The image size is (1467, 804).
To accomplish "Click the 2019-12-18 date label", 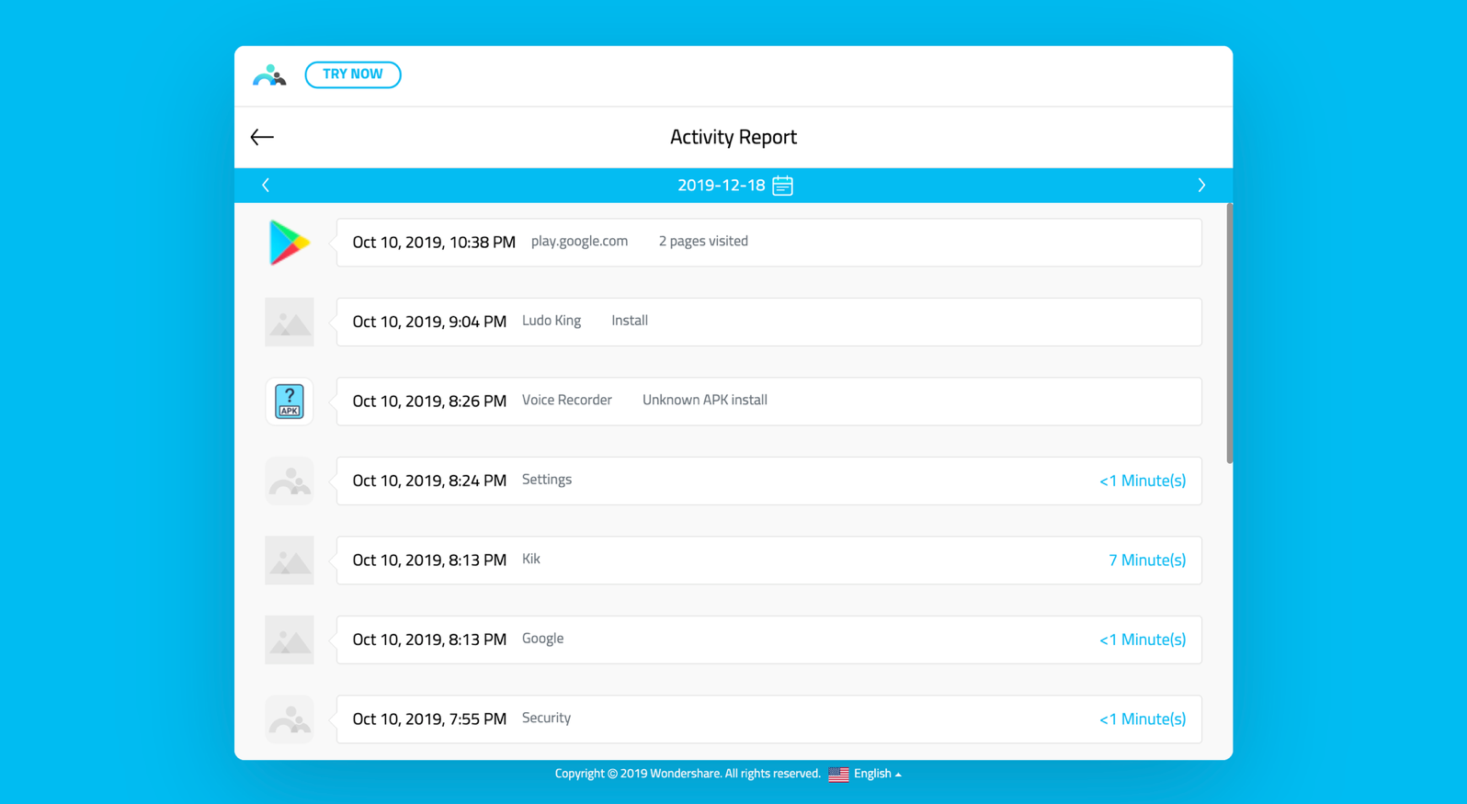I will point(722,186).
